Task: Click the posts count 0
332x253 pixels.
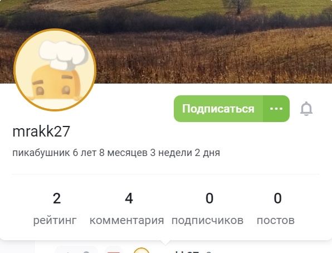Action: [x=278, y=198]
